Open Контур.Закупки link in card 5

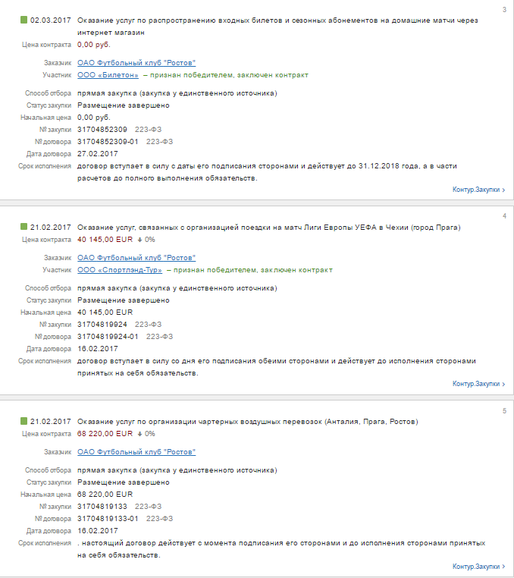(478, 567)
